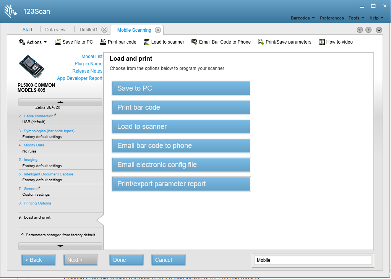The height and width of the screenshot is (279, 391).
Task: Click Print bar code toolbar icon
Action: point(103,42)
